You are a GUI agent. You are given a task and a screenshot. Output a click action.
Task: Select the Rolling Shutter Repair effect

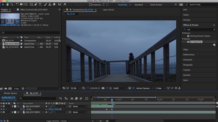point(200,36)
